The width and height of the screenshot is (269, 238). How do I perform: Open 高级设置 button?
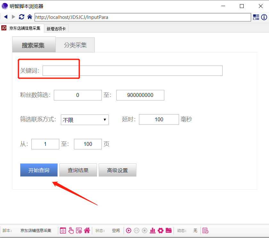(118, 170)
